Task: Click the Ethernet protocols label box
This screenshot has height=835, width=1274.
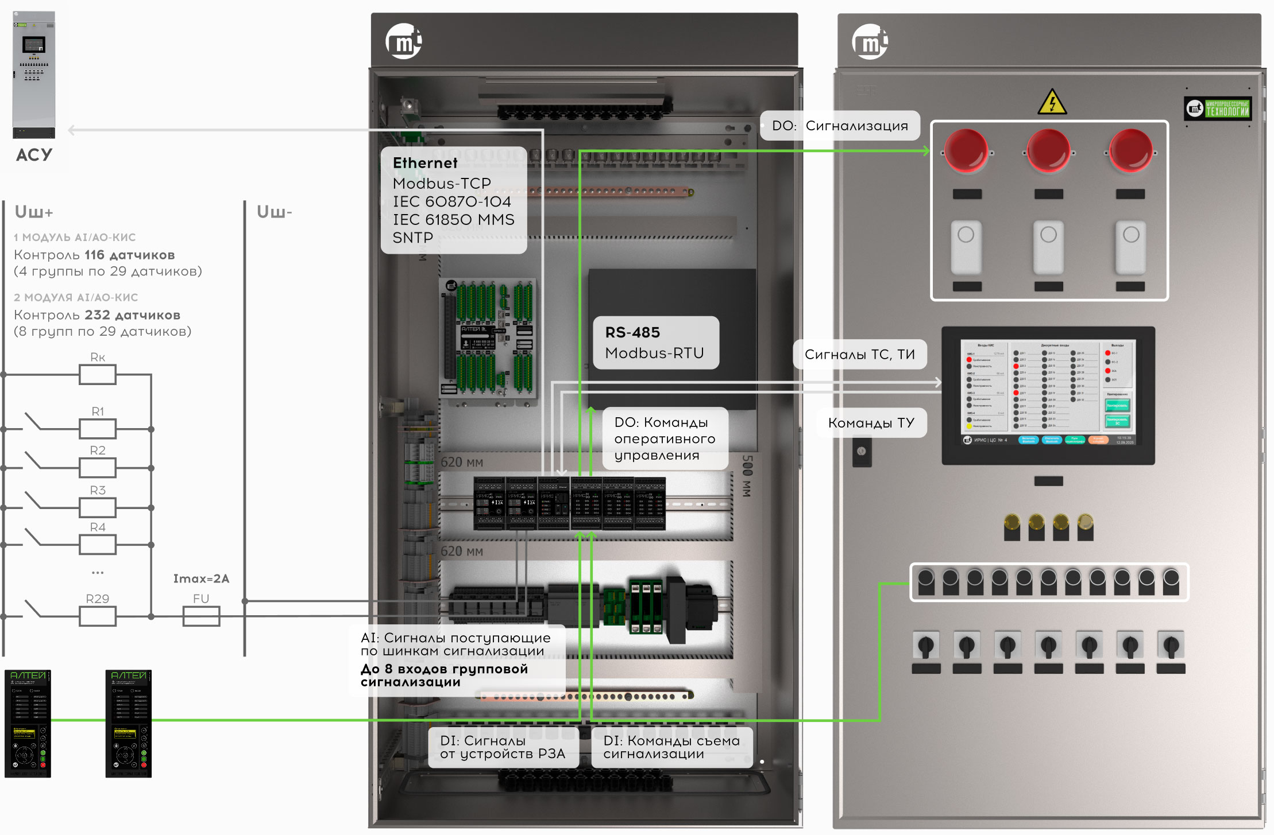Action: (x=453, y=200)
